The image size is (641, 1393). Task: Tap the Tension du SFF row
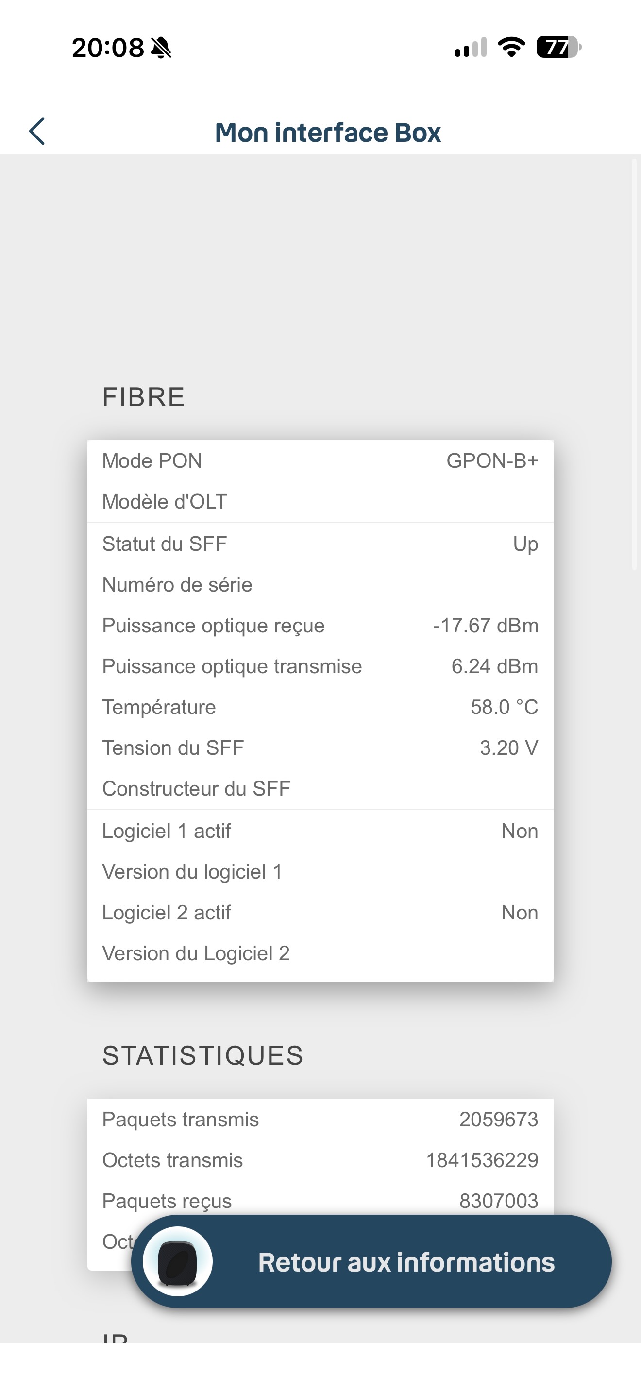pos(320,748)
